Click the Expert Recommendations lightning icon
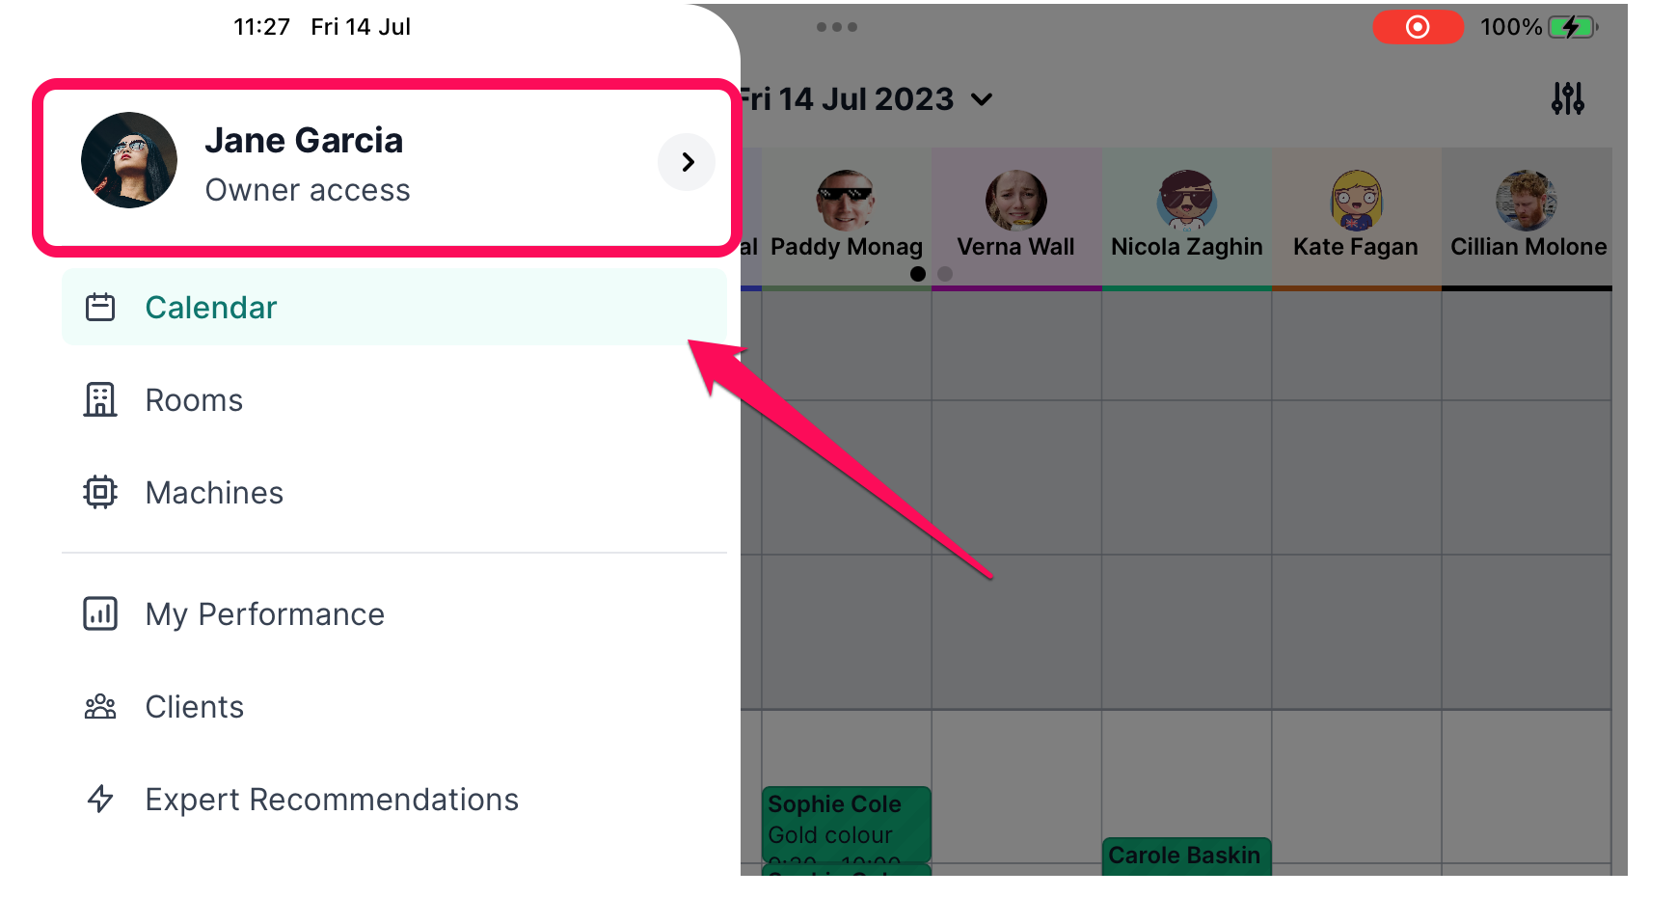The width and height of the screenshot is (1676, 897). [100, 799]
